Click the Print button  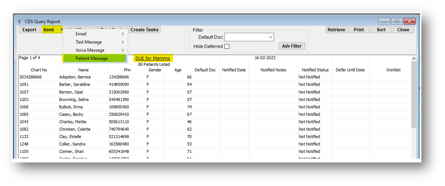(x=359, y=30)
